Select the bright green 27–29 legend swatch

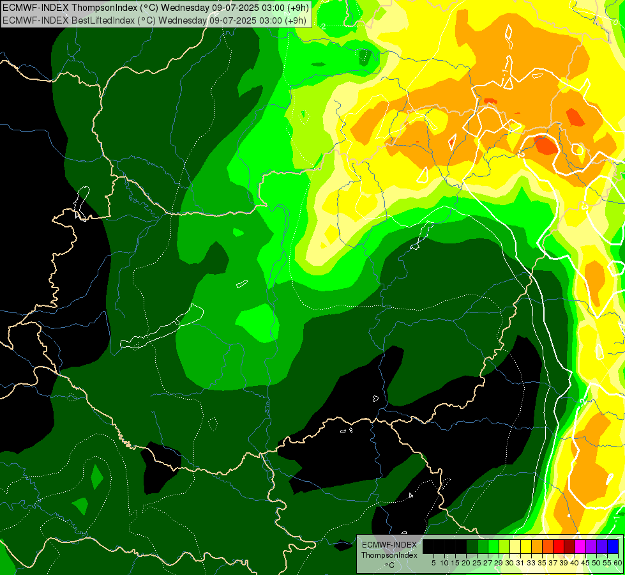(493, 546)
